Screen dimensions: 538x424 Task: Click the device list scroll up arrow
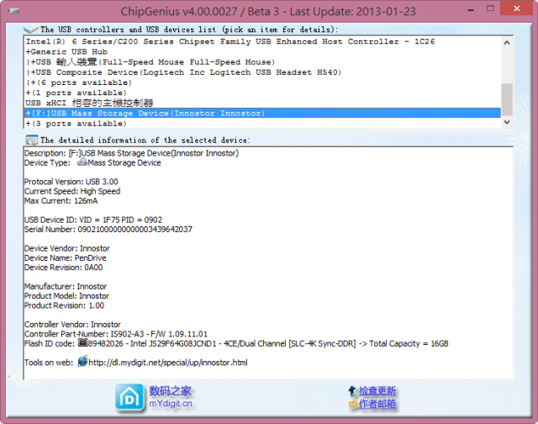(x=507, y=43)
